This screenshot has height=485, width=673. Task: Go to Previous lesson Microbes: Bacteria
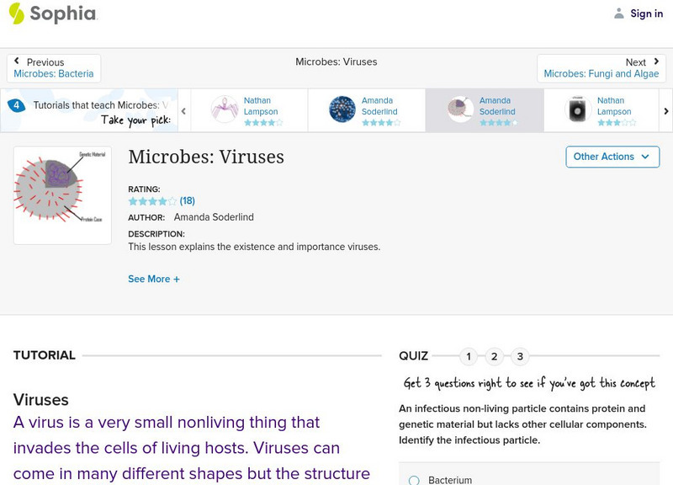(x=53, y=67)
